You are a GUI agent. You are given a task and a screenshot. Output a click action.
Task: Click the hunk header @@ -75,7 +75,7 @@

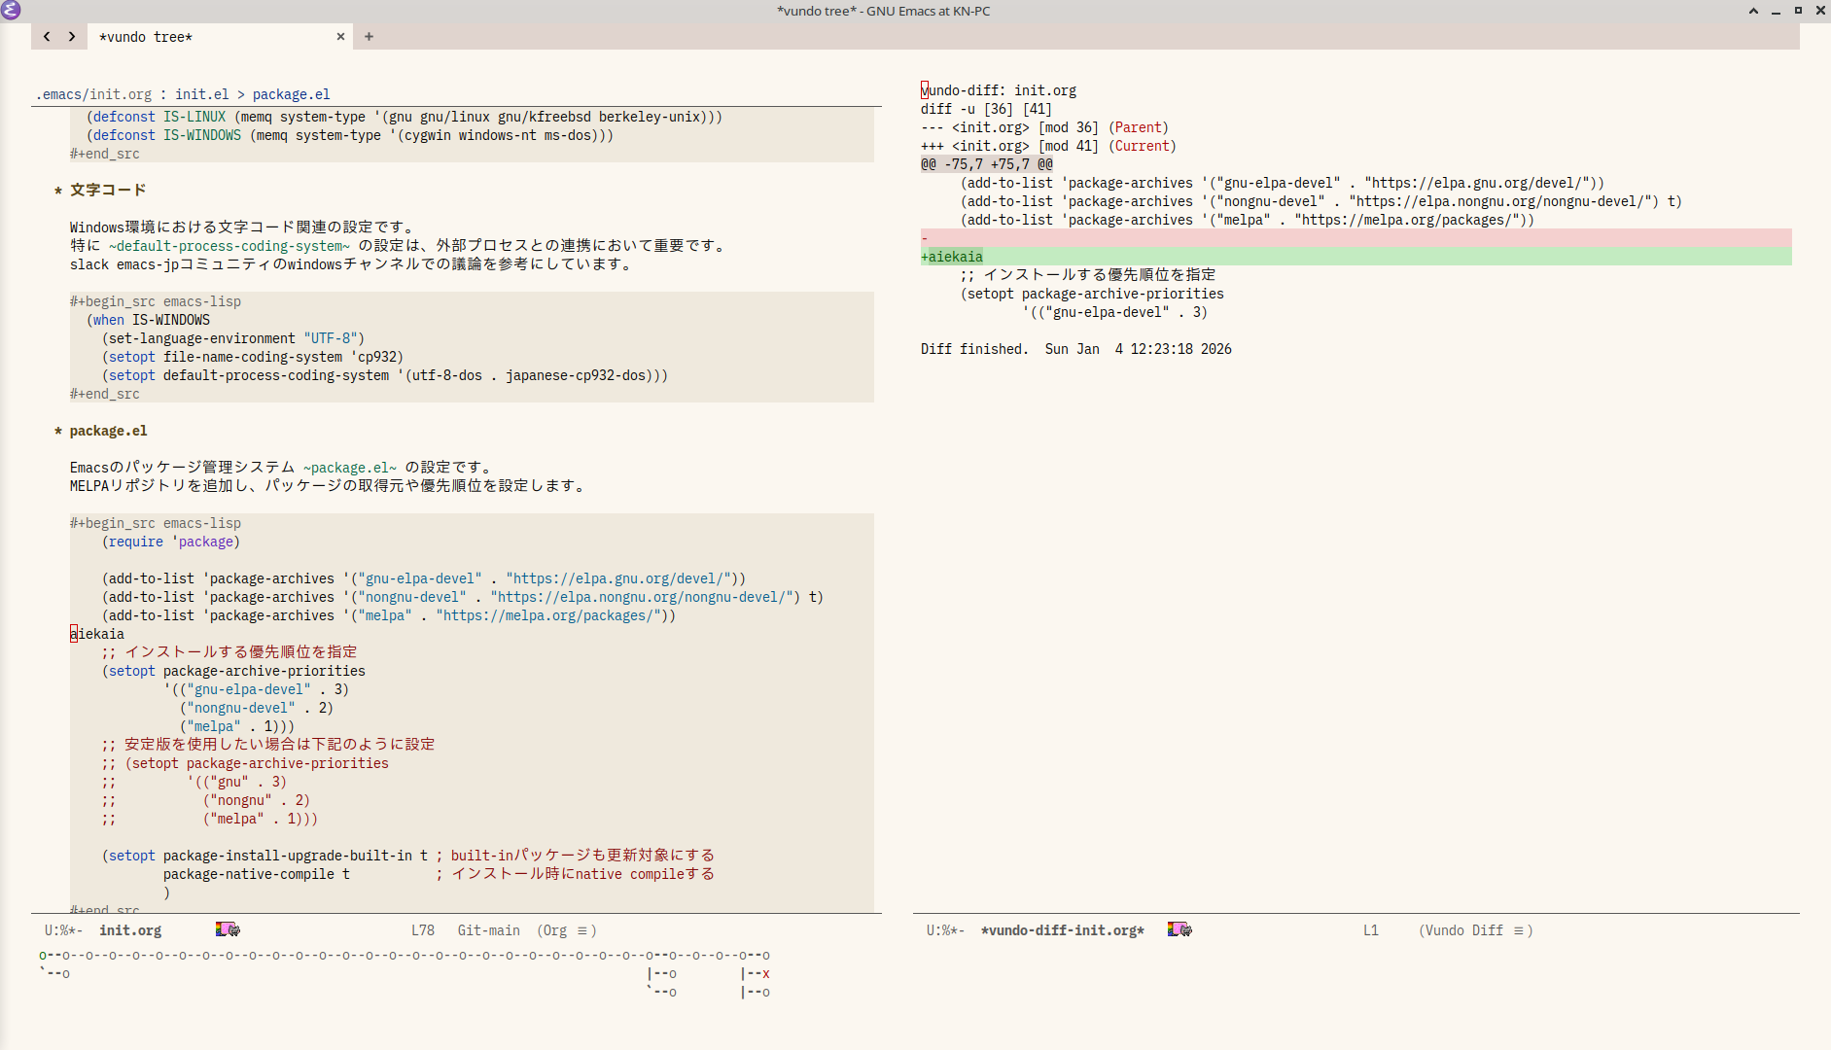(x=987, y=164)
